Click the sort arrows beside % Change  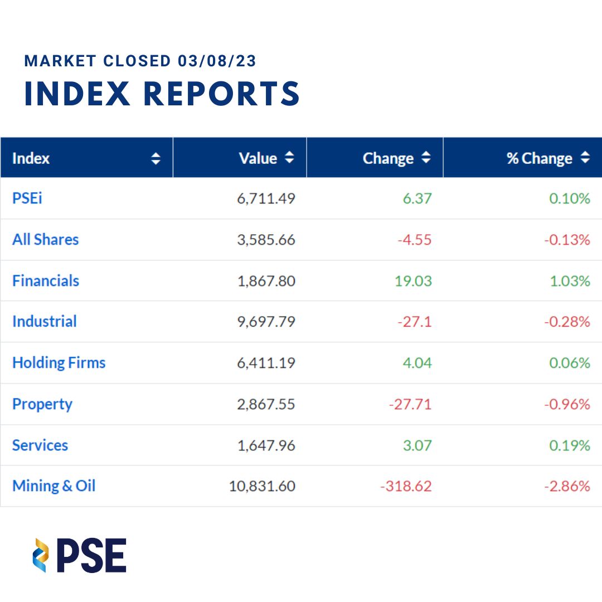tap(585, 158)
